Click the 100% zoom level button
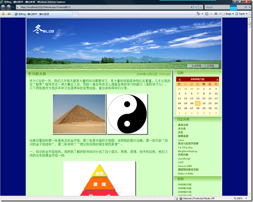 click(x=238, y=198)
